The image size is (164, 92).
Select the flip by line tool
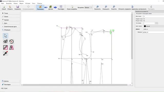[6, 48]
